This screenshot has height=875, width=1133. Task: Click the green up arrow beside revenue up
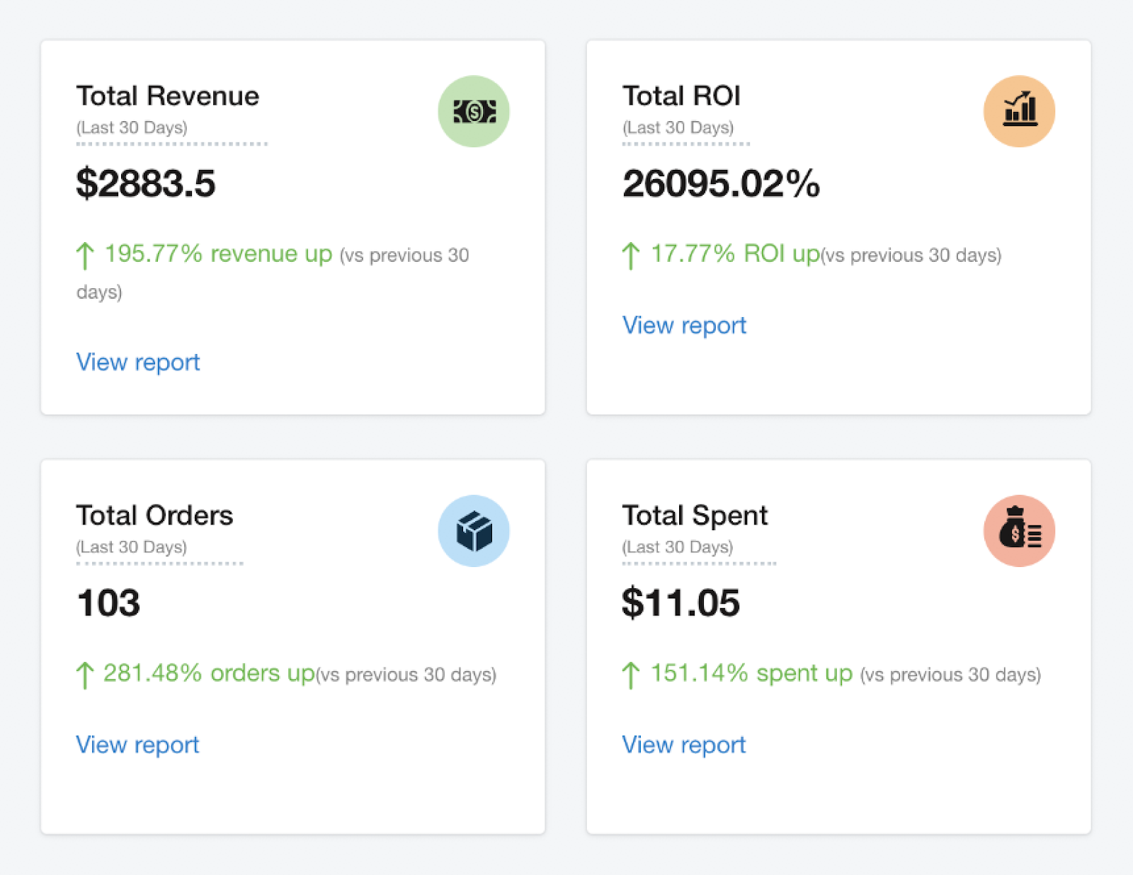click(85, 256)
